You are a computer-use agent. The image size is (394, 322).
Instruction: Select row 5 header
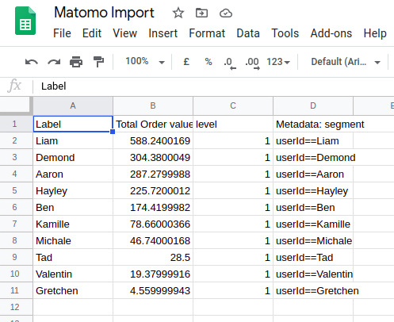[15, 190]
